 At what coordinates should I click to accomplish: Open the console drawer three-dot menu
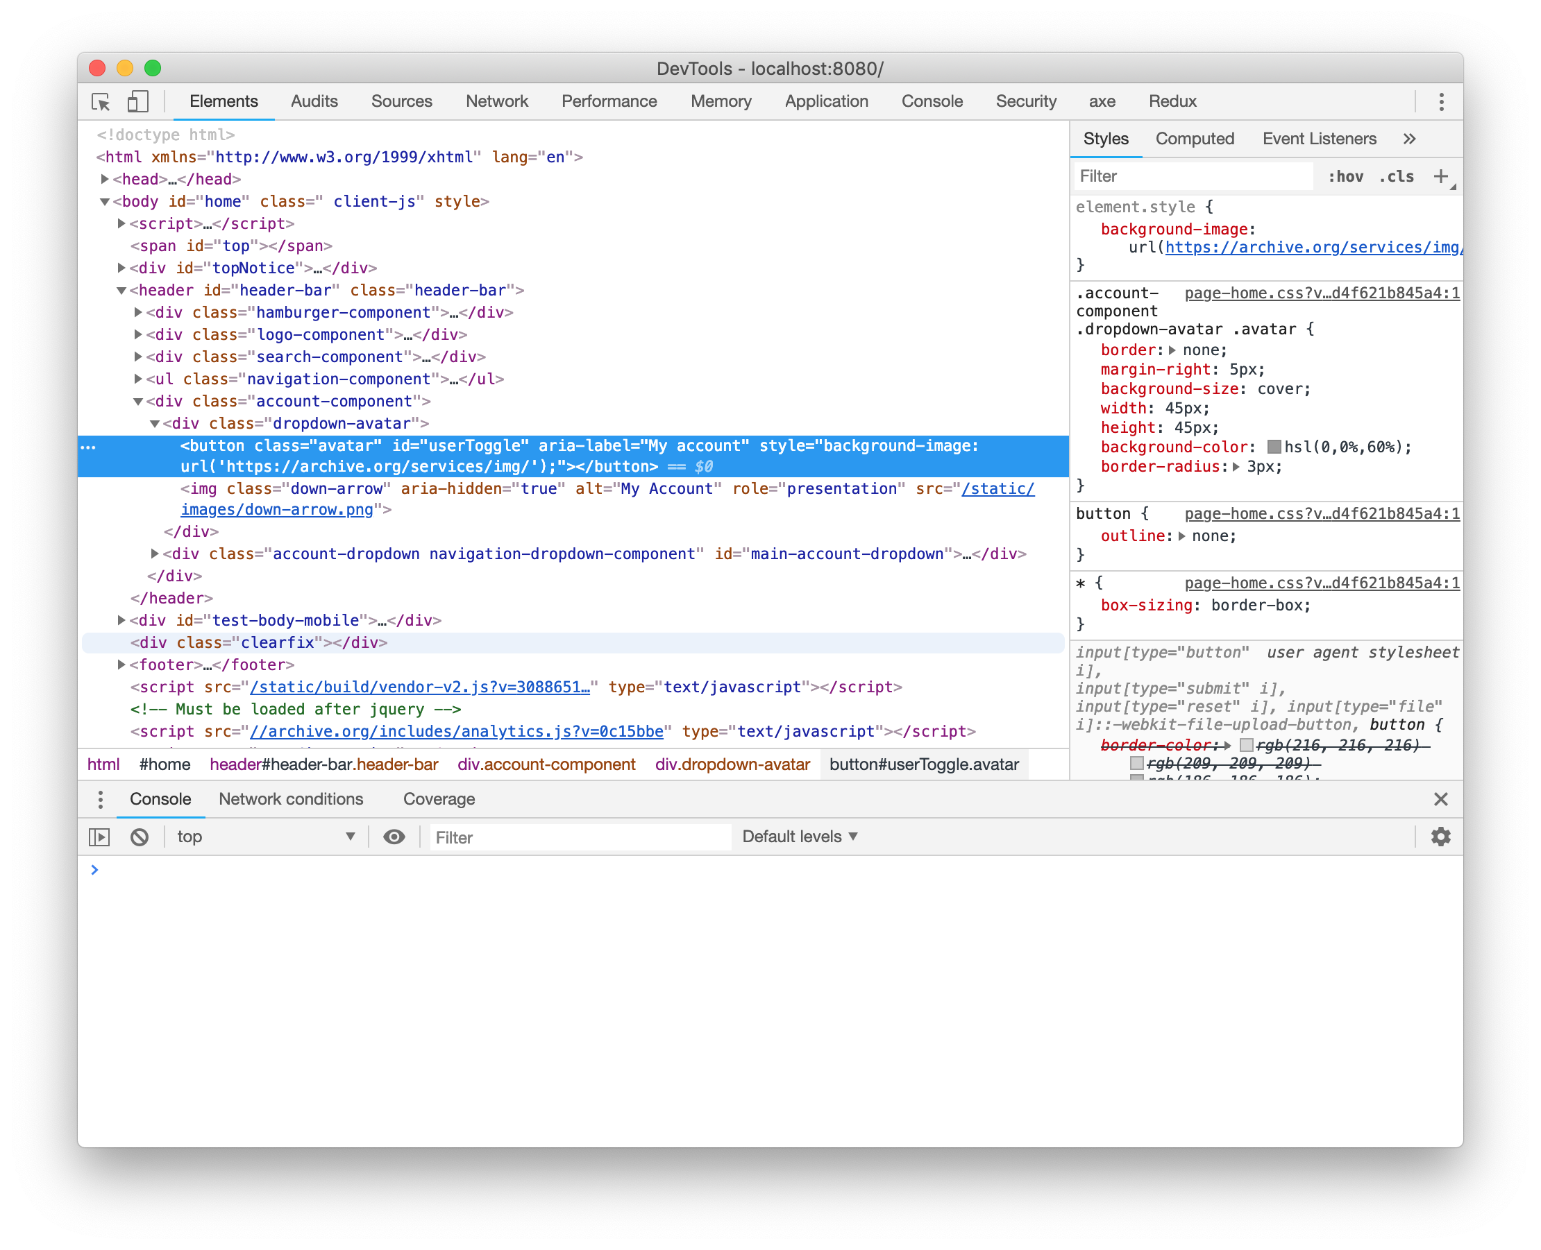click(x=100, y=799)
